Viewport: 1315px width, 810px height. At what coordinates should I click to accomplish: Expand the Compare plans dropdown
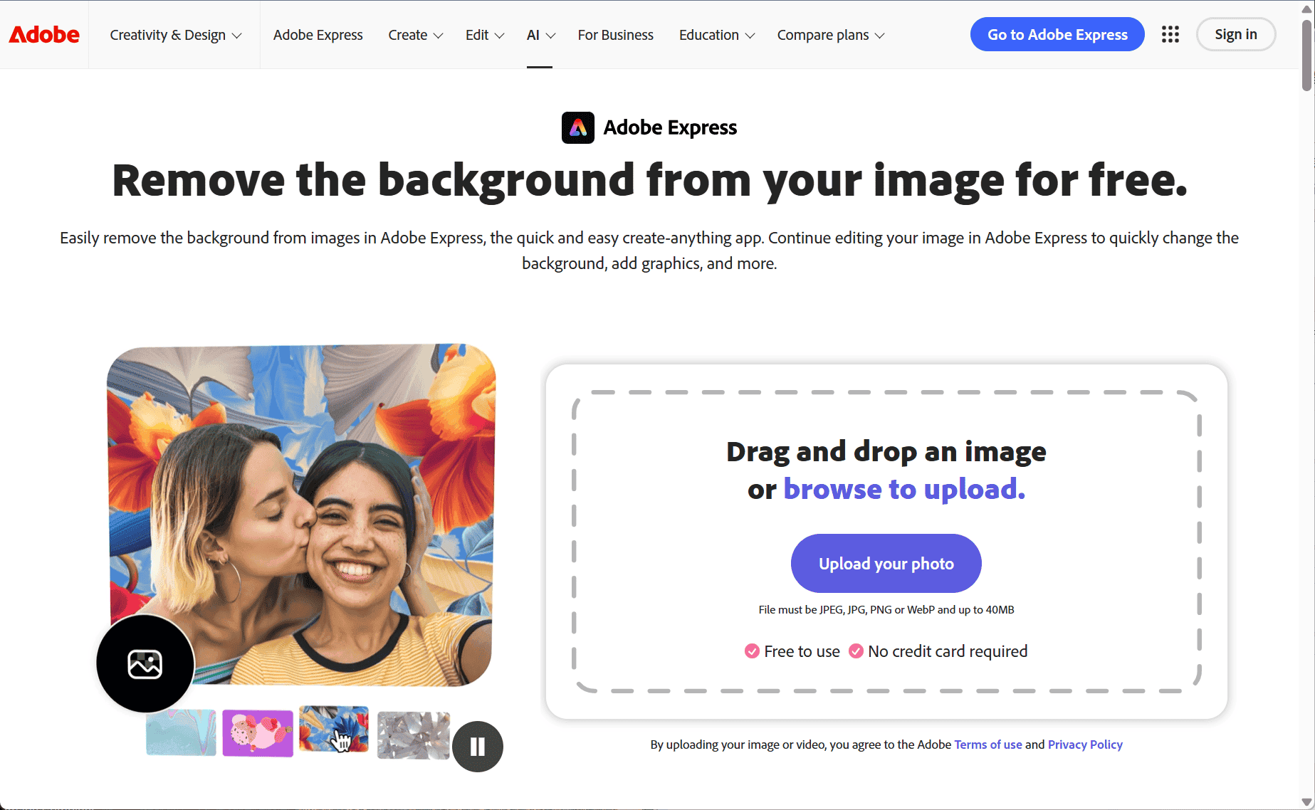coord(830,34)
